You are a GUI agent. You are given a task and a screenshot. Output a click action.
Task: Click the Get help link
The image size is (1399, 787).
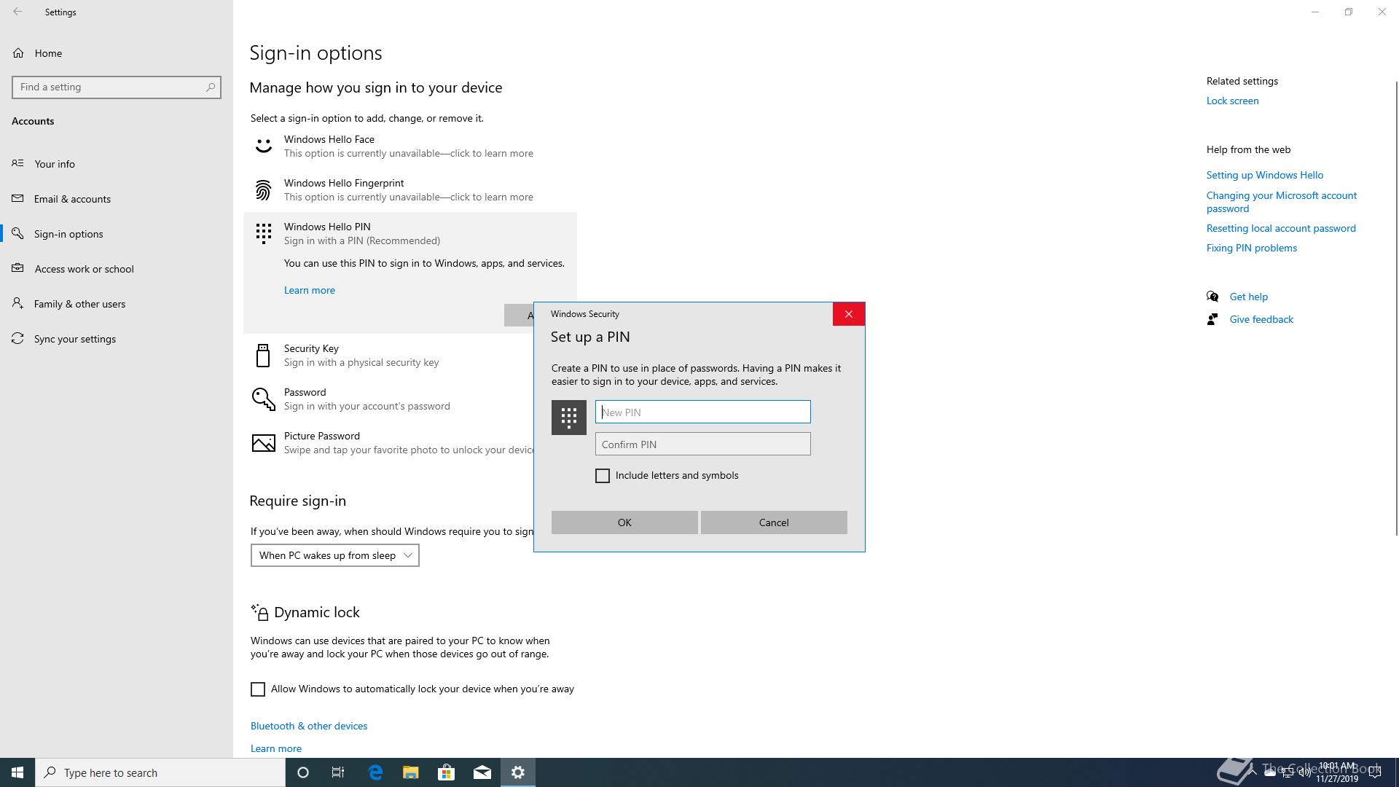coord(1248,297)
